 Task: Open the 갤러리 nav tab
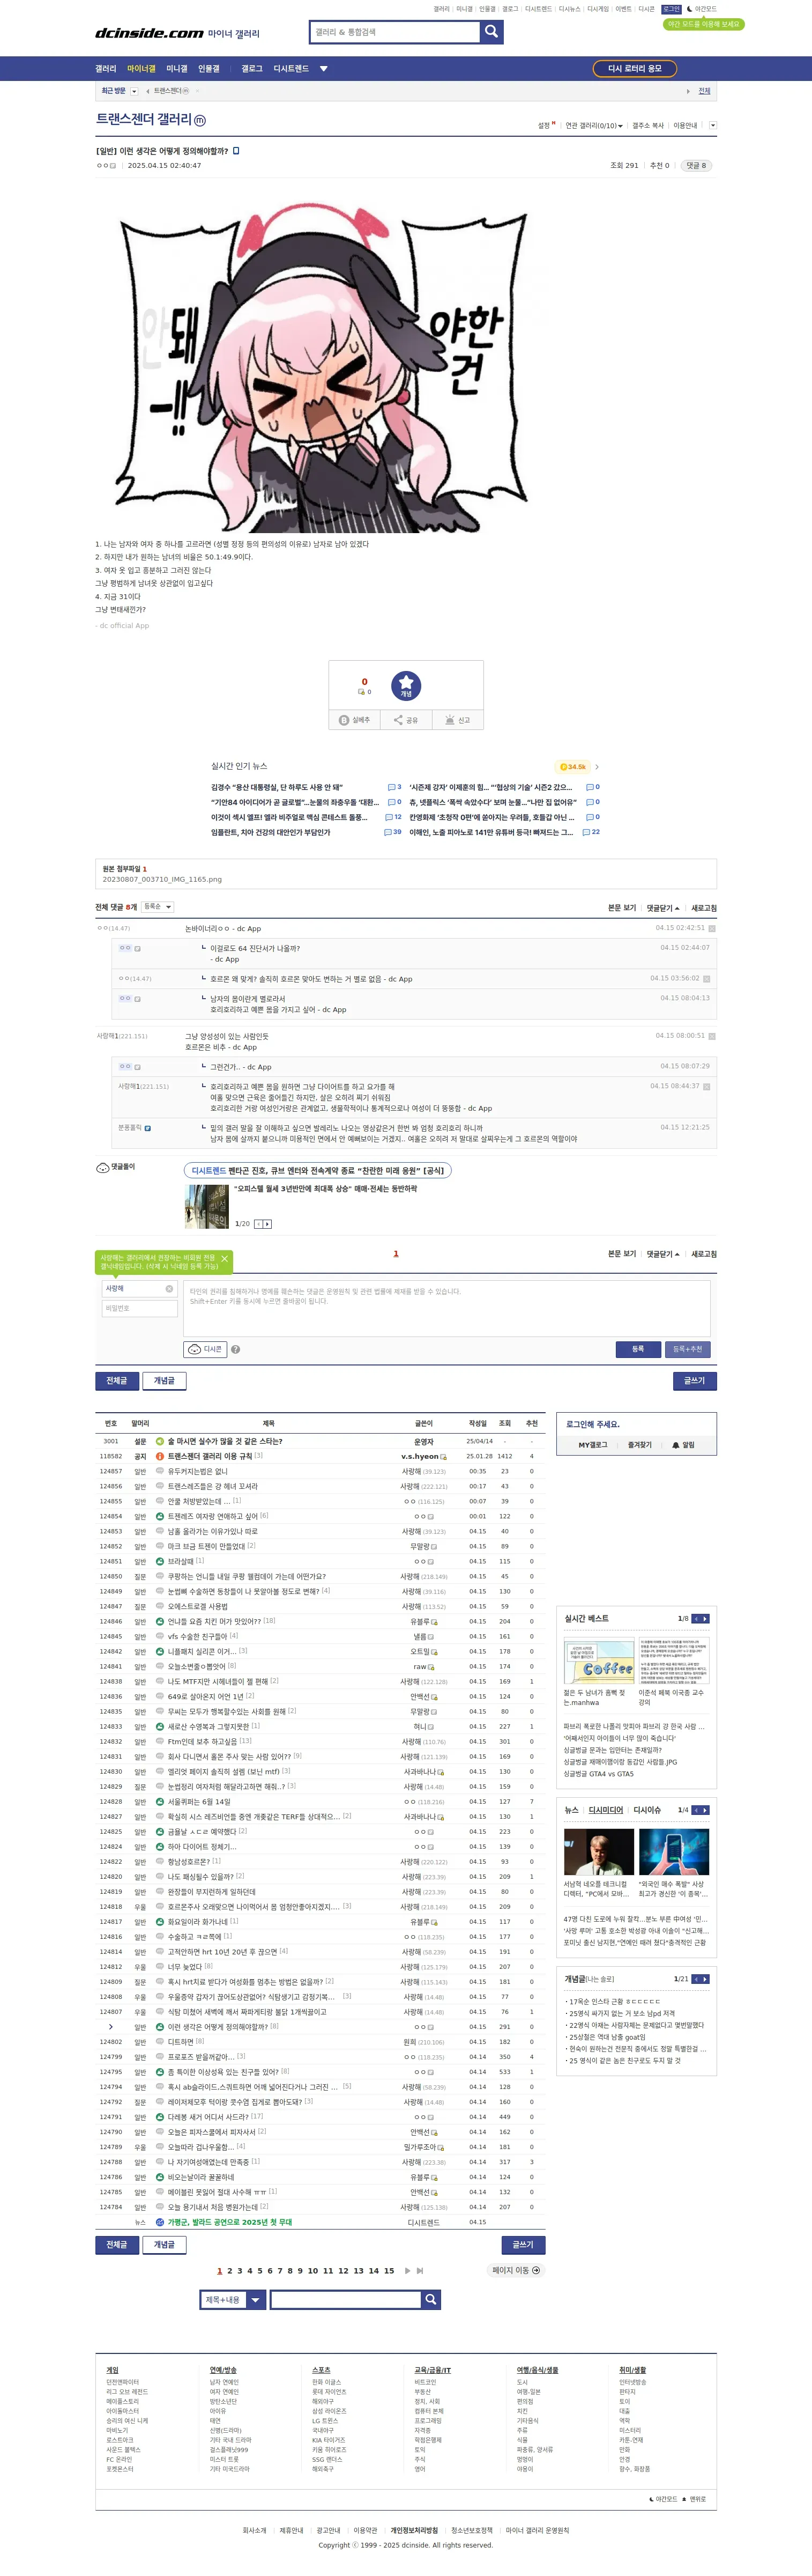pyautogui.click(x=106, y=69)
